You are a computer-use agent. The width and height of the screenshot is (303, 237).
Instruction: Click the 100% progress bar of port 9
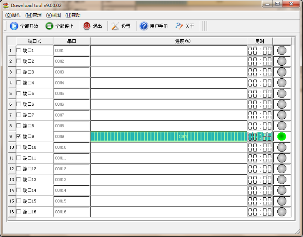coord(168,137)
